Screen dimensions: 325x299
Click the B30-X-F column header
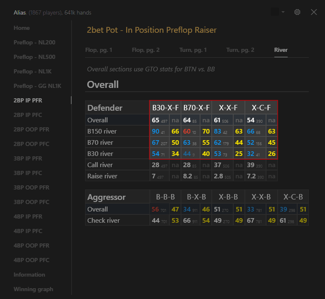165,108
